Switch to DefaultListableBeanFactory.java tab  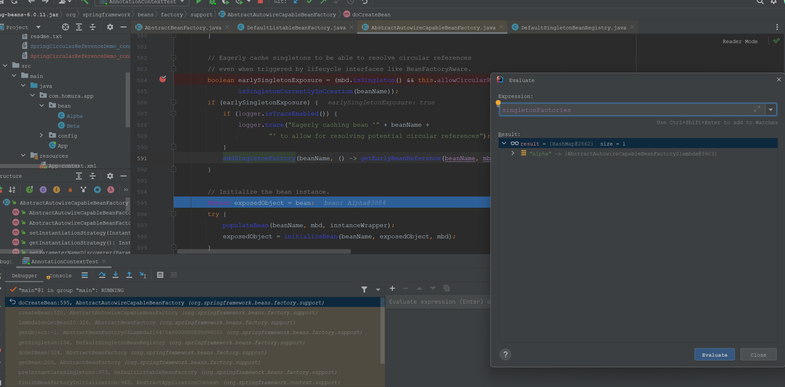tap(296, 27)
